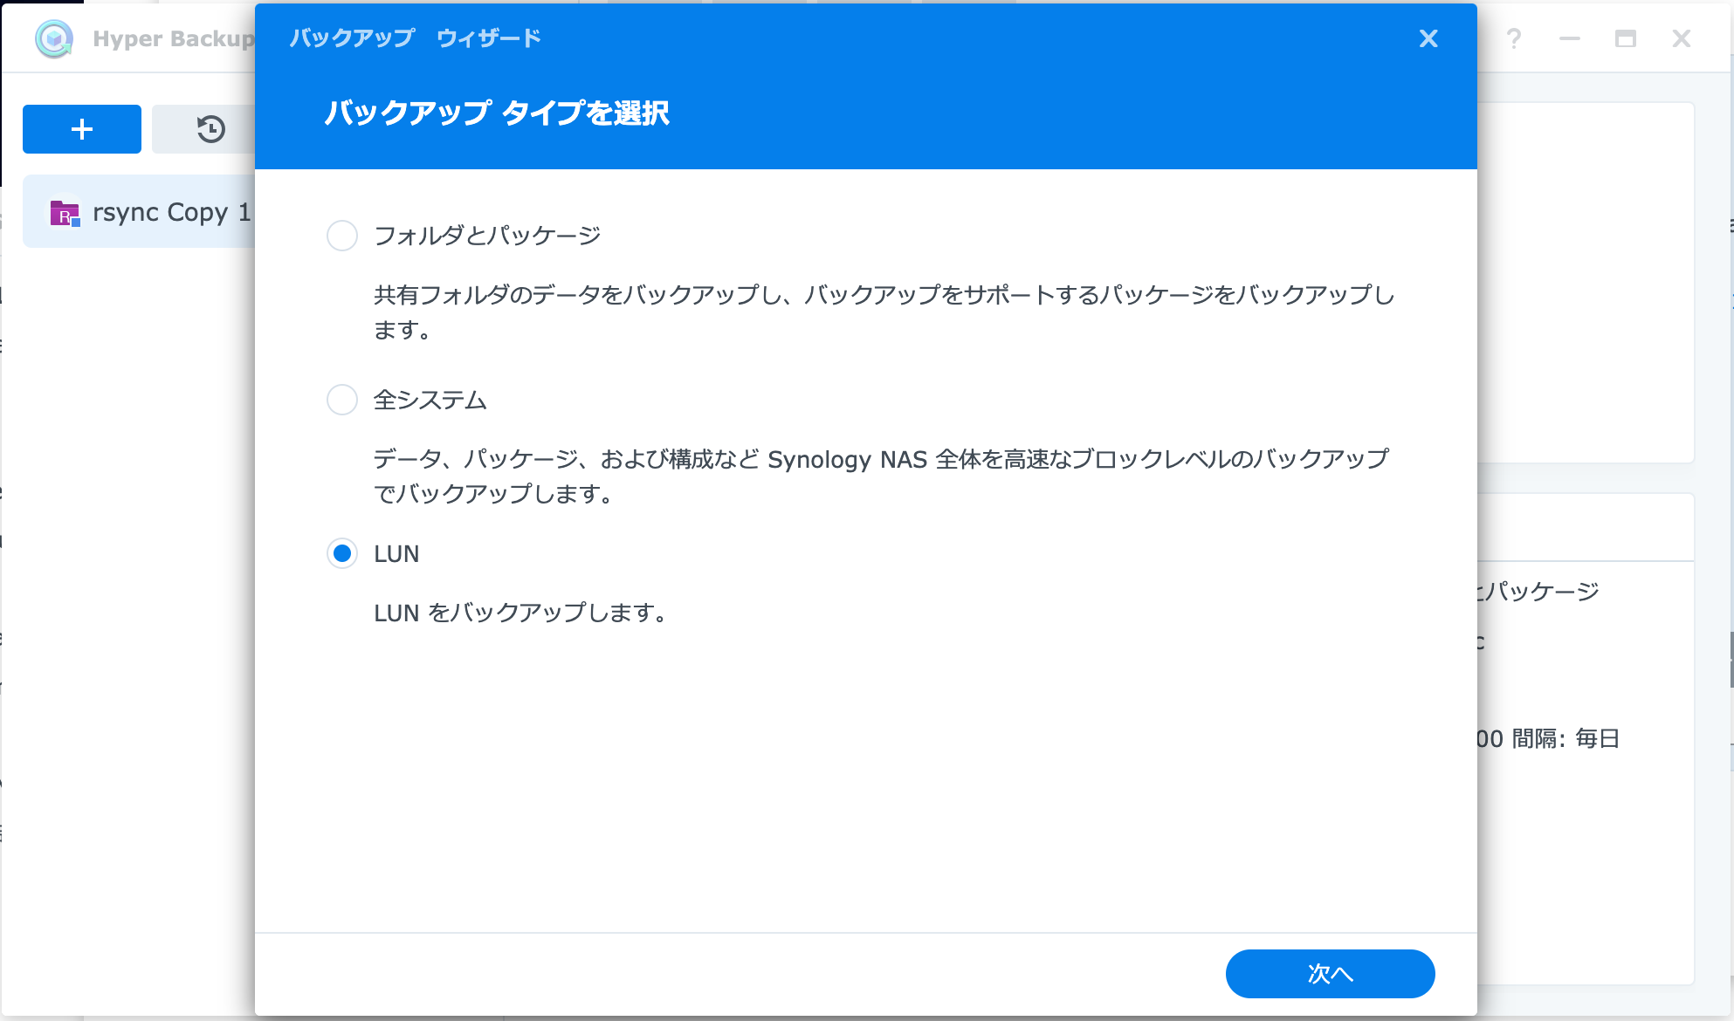Click the rsync Copy 1 task icon
The width and height of the screenshot is (1734, 1021).
(x=65, y=212)
